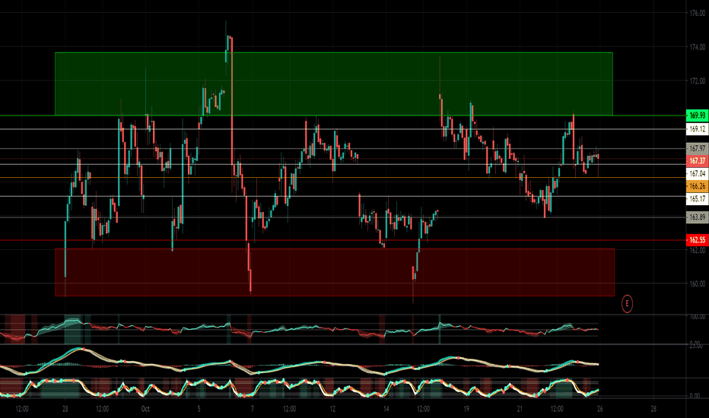Image resolution: width=709 pixels, height=418 pixels.
Task: Click the red 167.37 current price label
Action: point(698,161)
